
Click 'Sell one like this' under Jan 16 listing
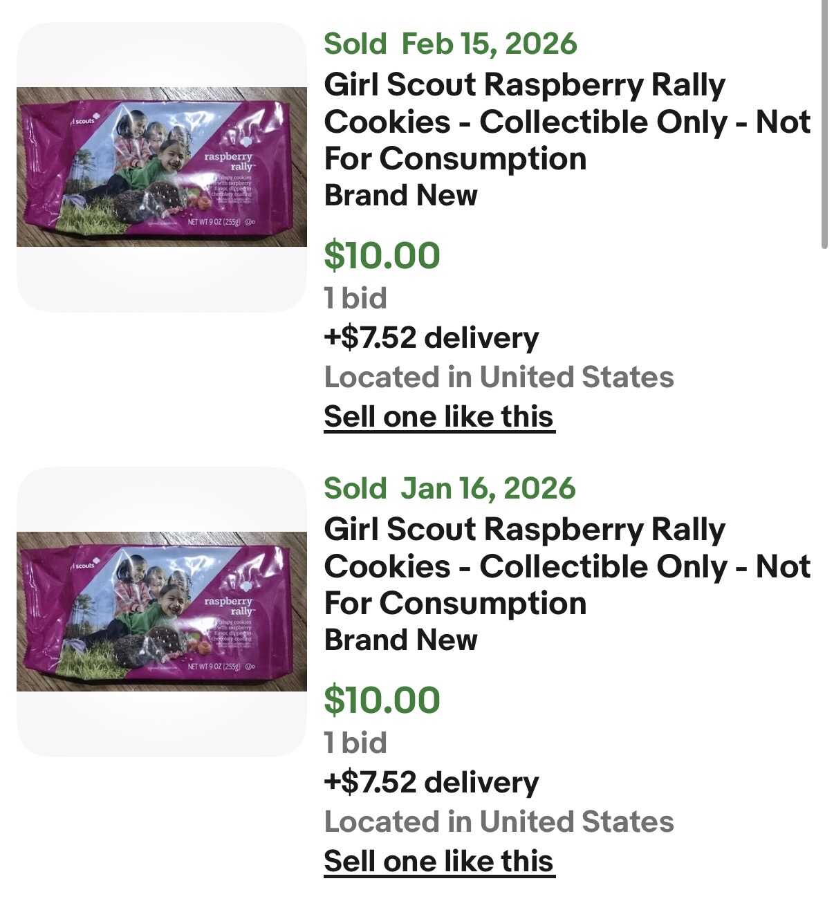point(439,862)
